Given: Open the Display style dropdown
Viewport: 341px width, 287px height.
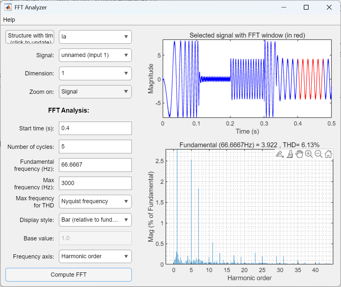Looking at the screenshot, I should pyautogui.click(x=95, y=220).
